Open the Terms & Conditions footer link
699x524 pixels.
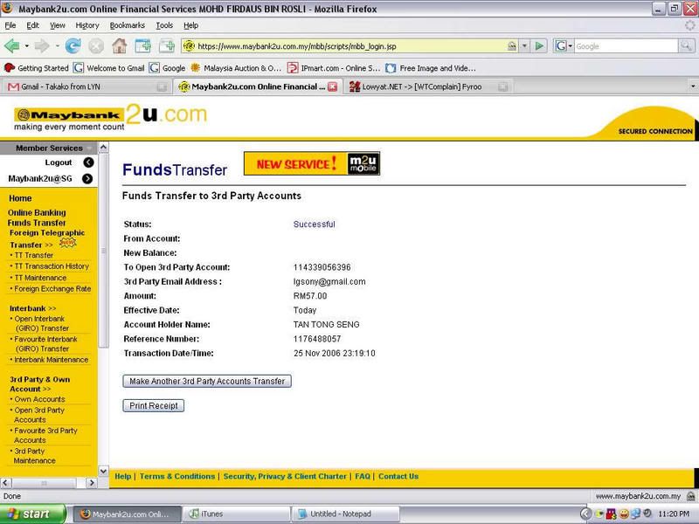pos(177,477)
